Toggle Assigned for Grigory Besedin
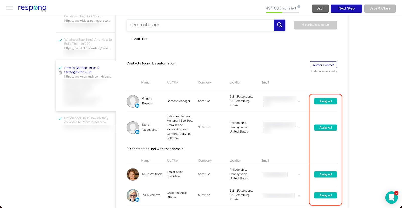Viewport: 402px width, 208px height. (x=325, y=101)
